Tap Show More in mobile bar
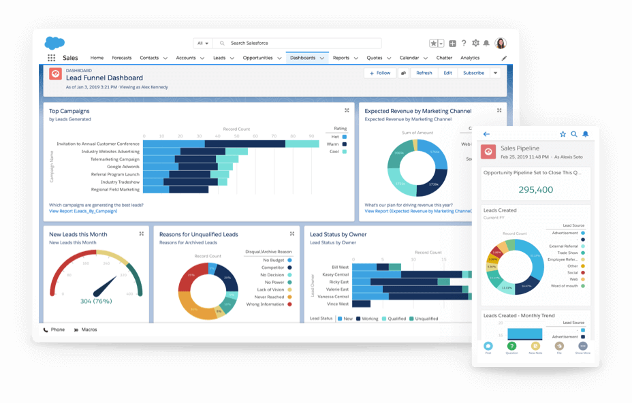The height and width of the screenshot is (403, 632). point(583,347)
